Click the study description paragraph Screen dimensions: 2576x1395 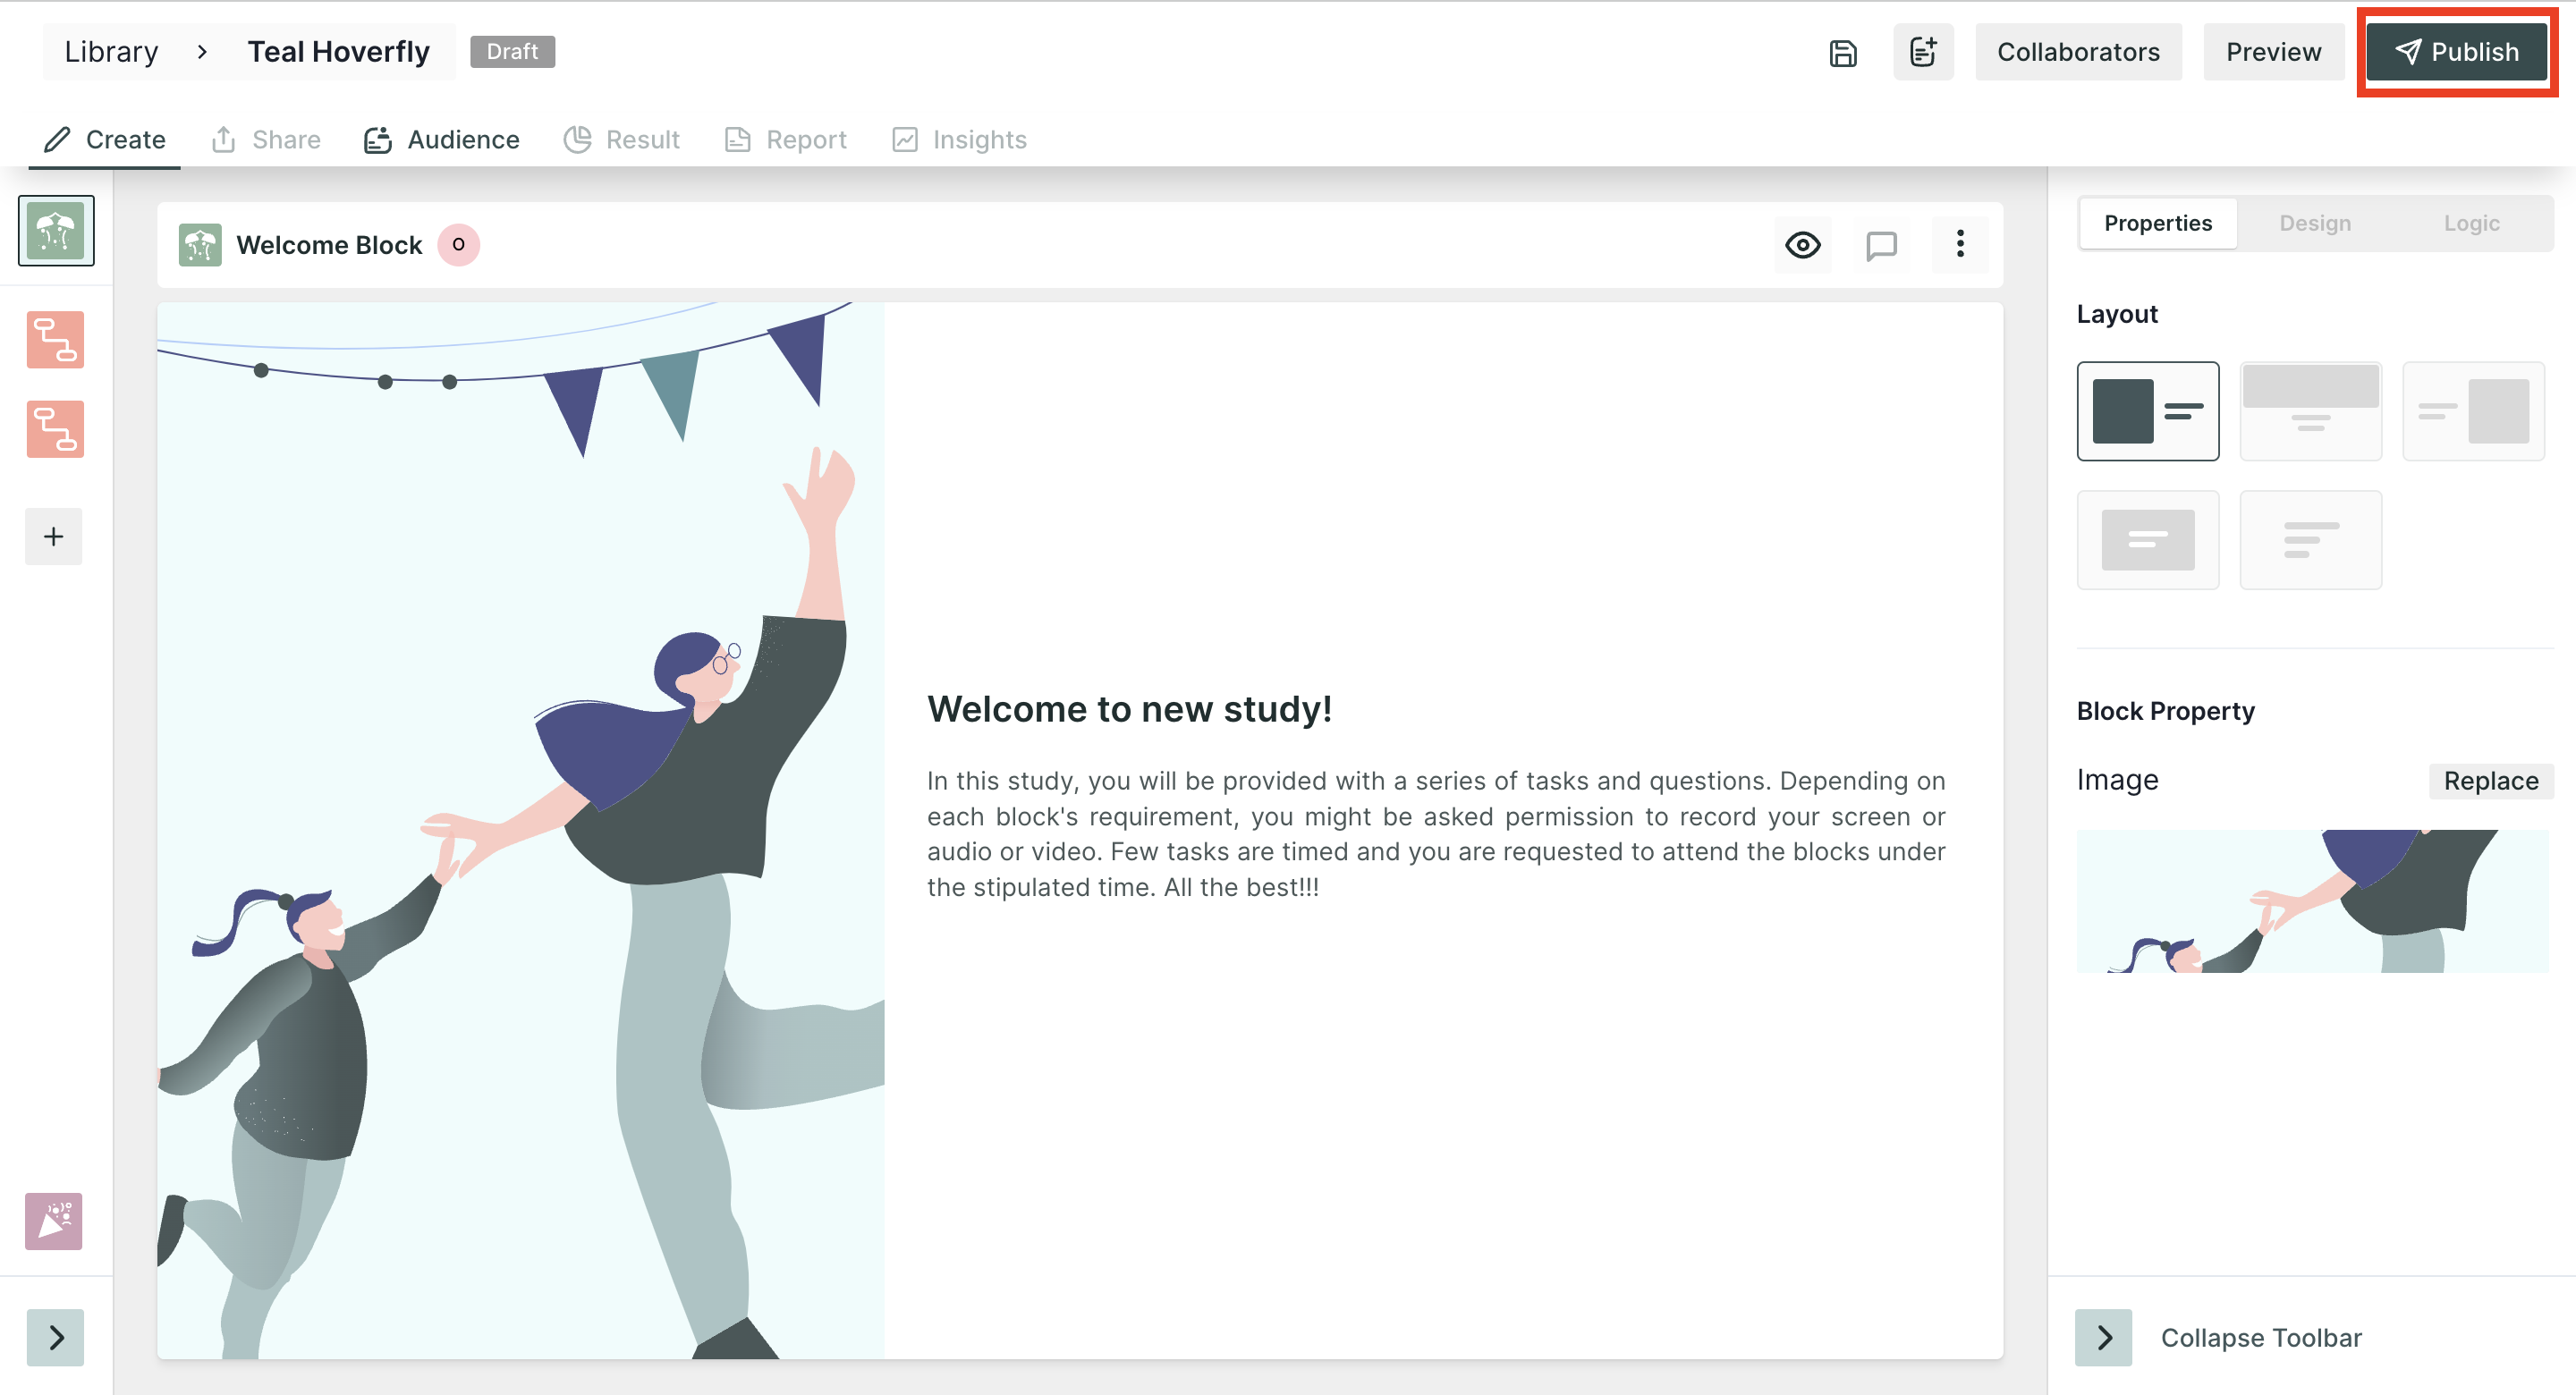[x=1436, y=834]
